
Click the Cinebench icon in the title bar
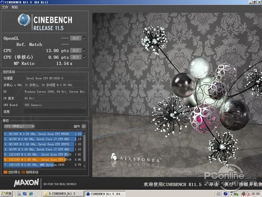click(2, 2)
